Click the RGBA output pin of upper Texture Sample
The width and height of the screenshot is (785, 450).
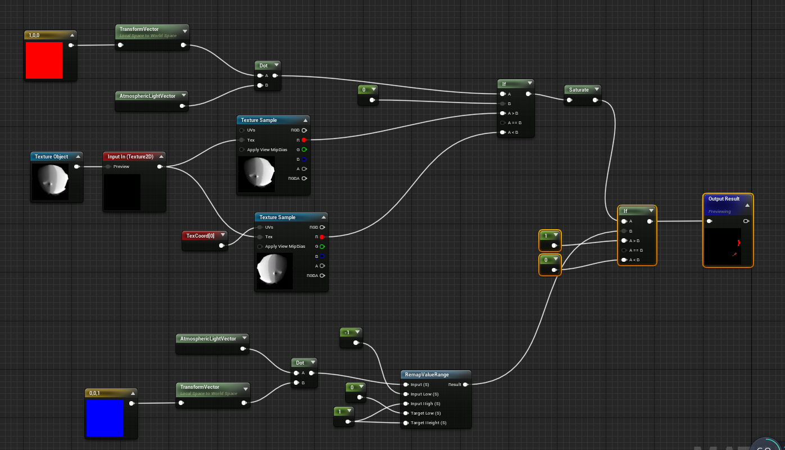click(304, 178)
